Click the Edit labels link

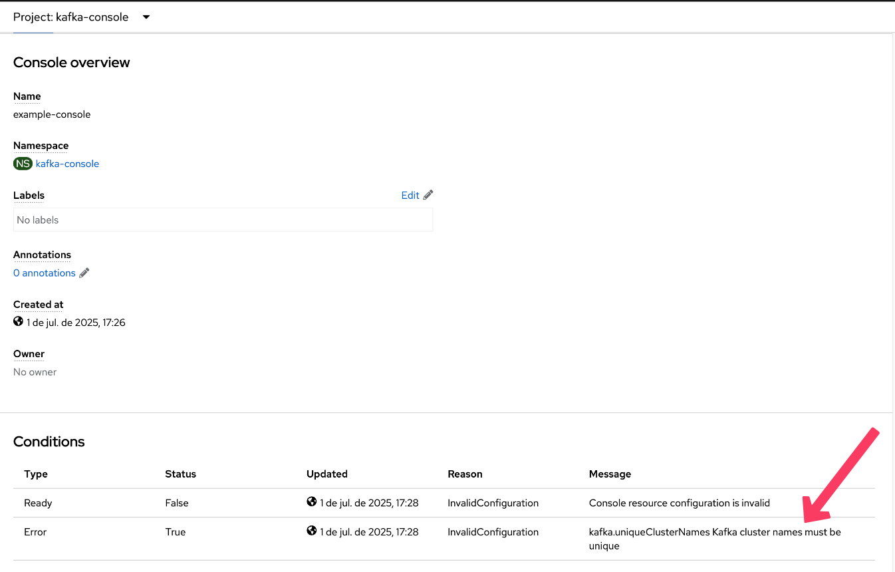point(410,195)
